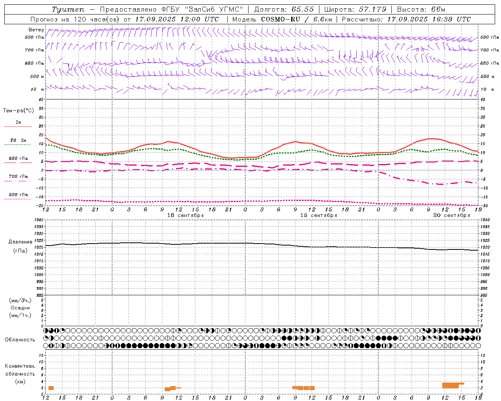Click the "Облачность" cloud cover label

pos(20,340)
